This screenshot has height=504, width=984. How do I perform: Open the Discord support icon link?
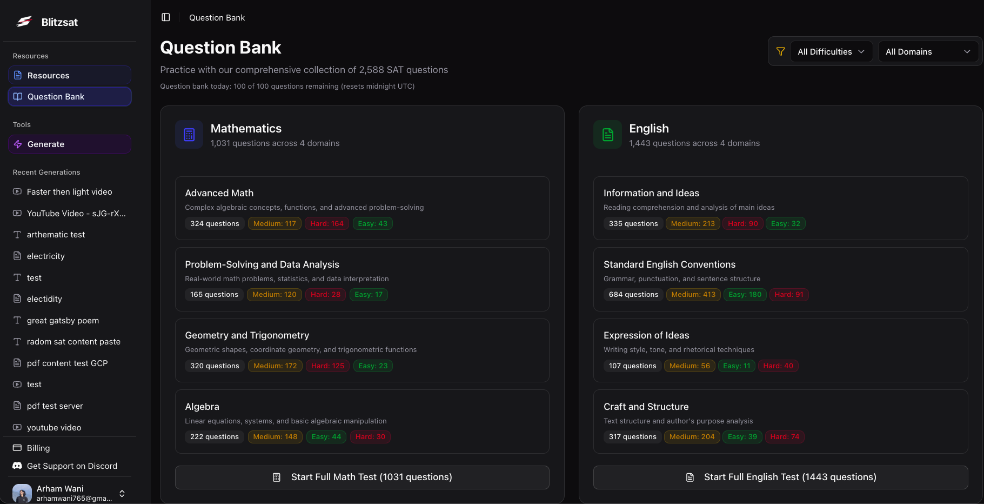pyautogui.click(x=17, y=466)
